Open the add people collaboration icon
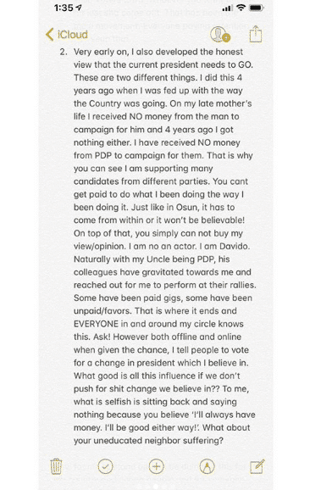The width and height of the screenshot is (321, 490). point(220,35)
